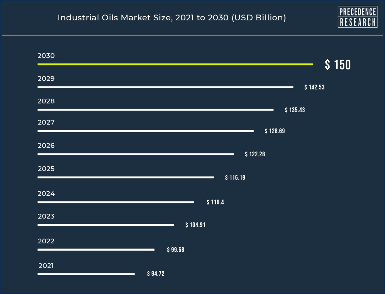Select the shortest 2021 bar
Image resolution: width=385 pixels, height=294 pixels.
tap(86, 274)
